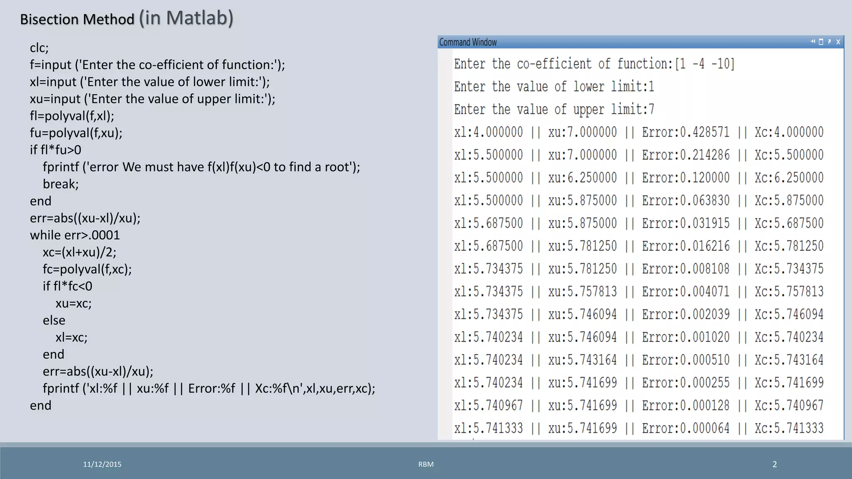Click the last output row Xc:5.741333
The height and width of the screenshot is (479, 852).
click(639, 428)
